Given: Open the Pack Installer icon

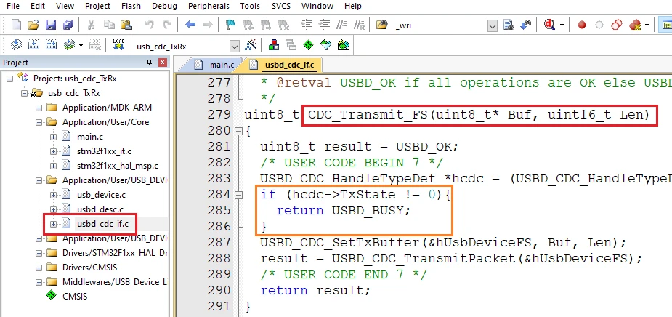Looking at the screenshot, I should (344, 45).
